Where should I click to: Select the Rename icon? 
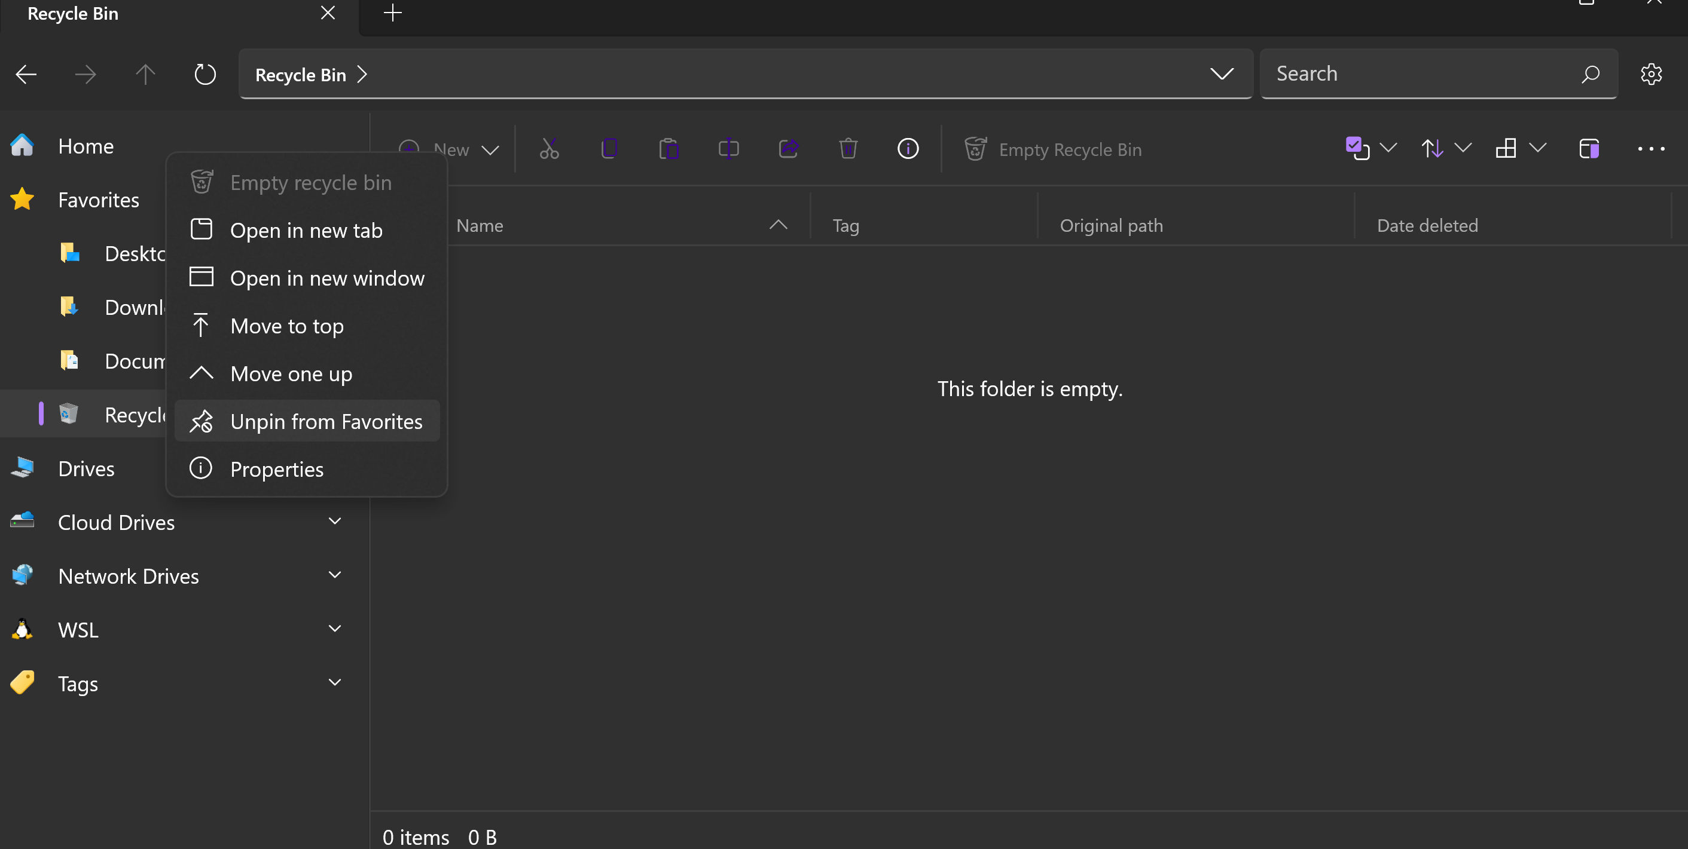728,149
